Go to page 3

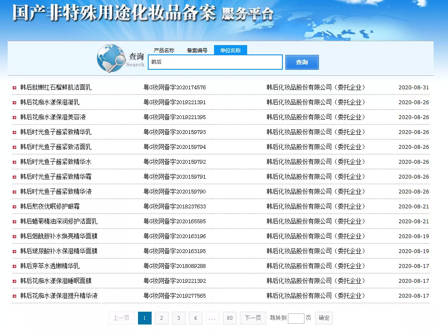[x=179, y=318]
